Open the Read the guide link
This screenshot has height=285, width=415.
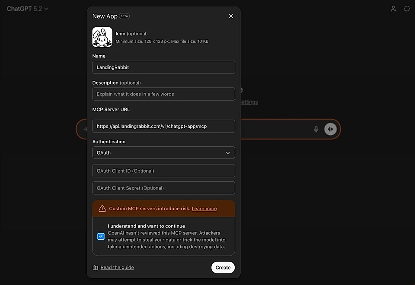point(117,268)
